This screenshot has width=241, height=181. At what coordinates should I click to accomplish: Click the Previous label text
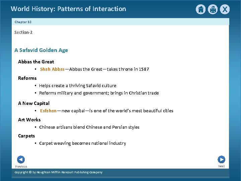pyautogui.click(x=21, y=167)
